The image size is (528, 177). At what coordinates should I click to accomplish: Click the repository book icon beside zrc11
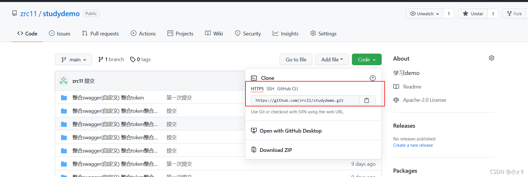coord(14,14)
